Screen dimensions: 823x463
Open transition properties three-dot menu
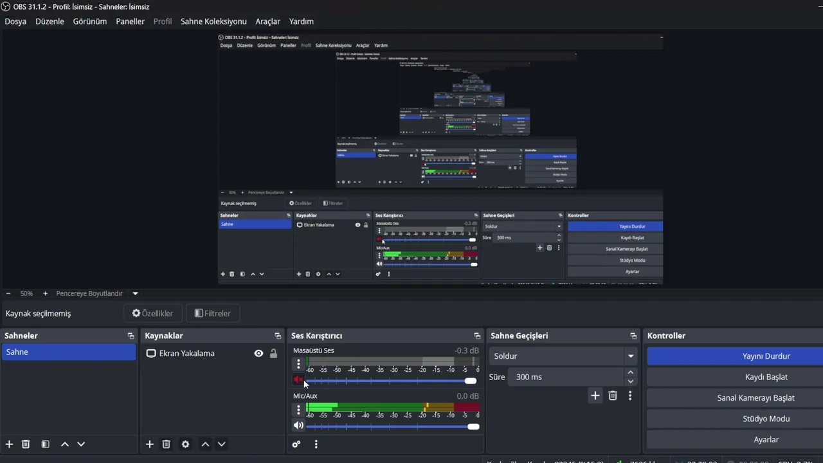click(630, 396)
